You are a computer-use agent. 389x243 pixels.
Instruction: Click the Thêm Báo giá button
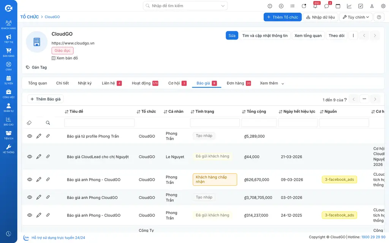[x=46, y=99]
